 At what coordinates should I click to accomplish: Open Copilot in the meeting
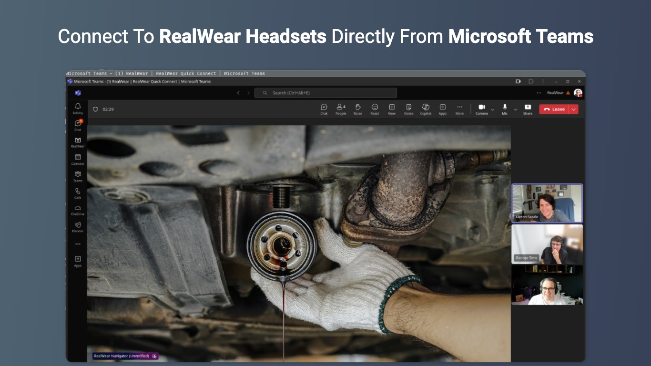(x=426, y=109)
